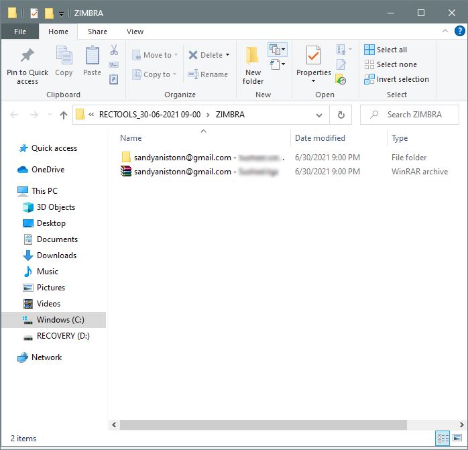
Task: Open the Recent locations dropdown
Action: pyautogui.click(x=50, y=115)
